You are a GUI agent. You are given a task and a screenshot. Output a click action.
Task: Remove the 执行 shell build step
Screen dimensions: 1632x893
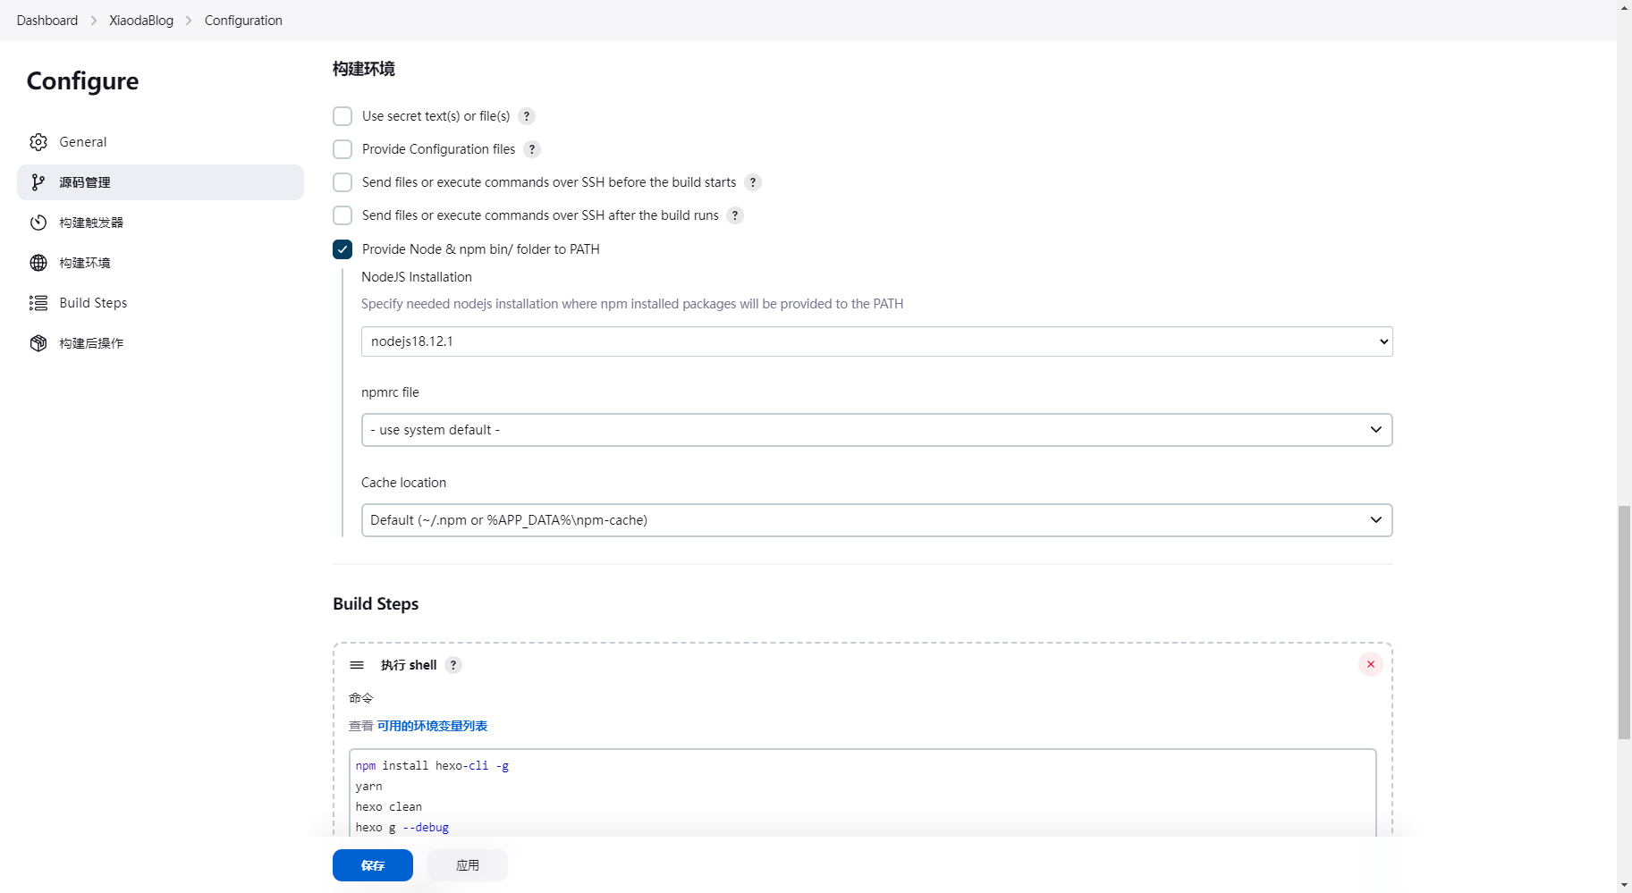(x=1370, y=664)
